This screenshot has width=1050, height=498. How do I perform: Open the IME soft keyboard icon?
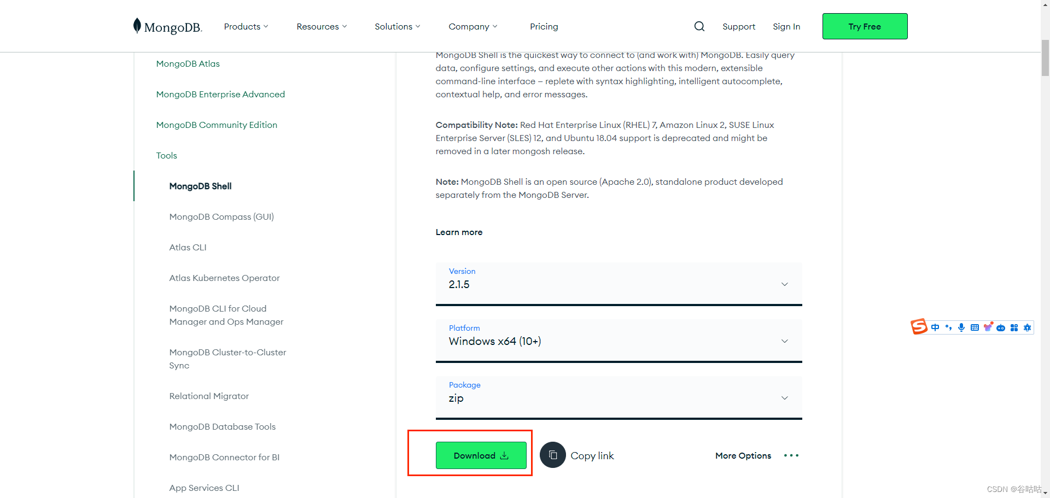[x=975, y=327]
